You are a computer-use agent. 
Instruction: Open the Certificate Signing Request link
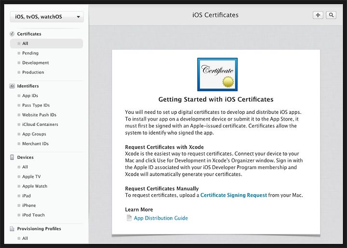(x=233, y=195)
